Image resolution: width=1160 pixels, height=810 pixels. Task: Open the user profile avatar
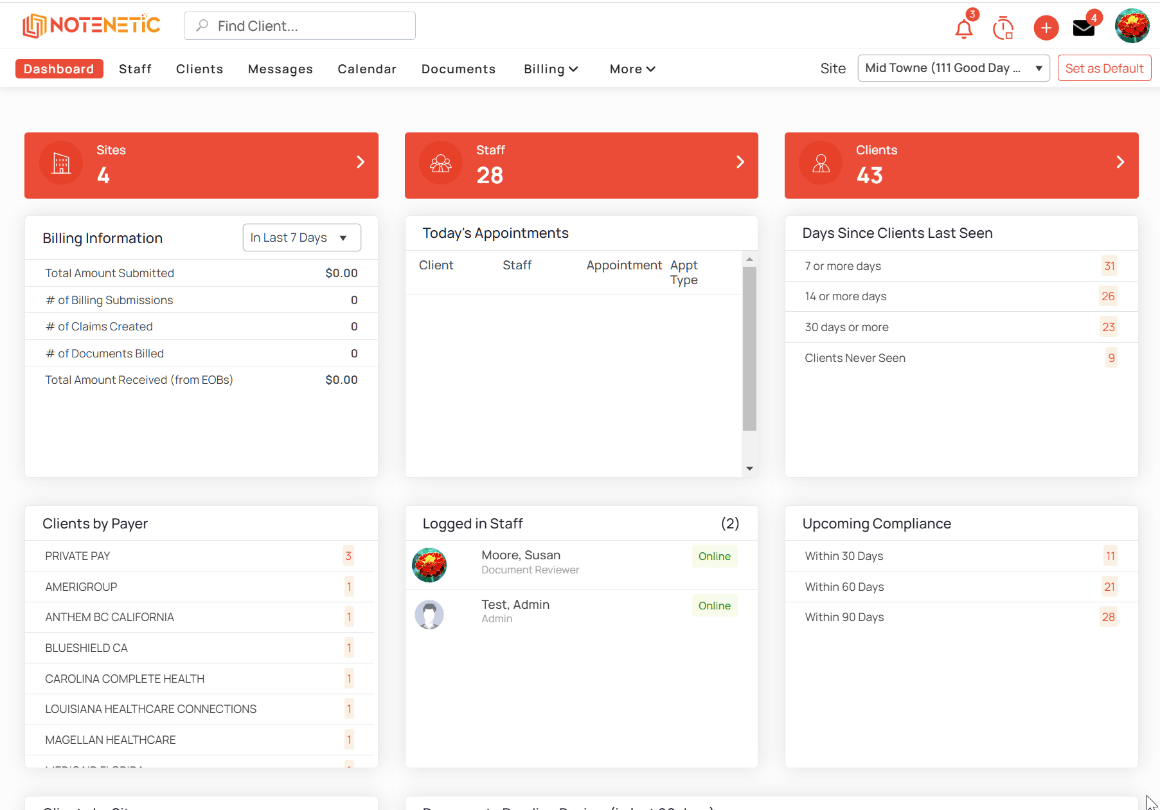click(x=1132, y=26)
